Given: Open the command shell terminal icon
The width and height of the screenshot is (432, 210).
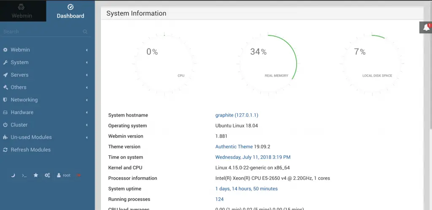Looking at the screenshot, I should point(24,175).
